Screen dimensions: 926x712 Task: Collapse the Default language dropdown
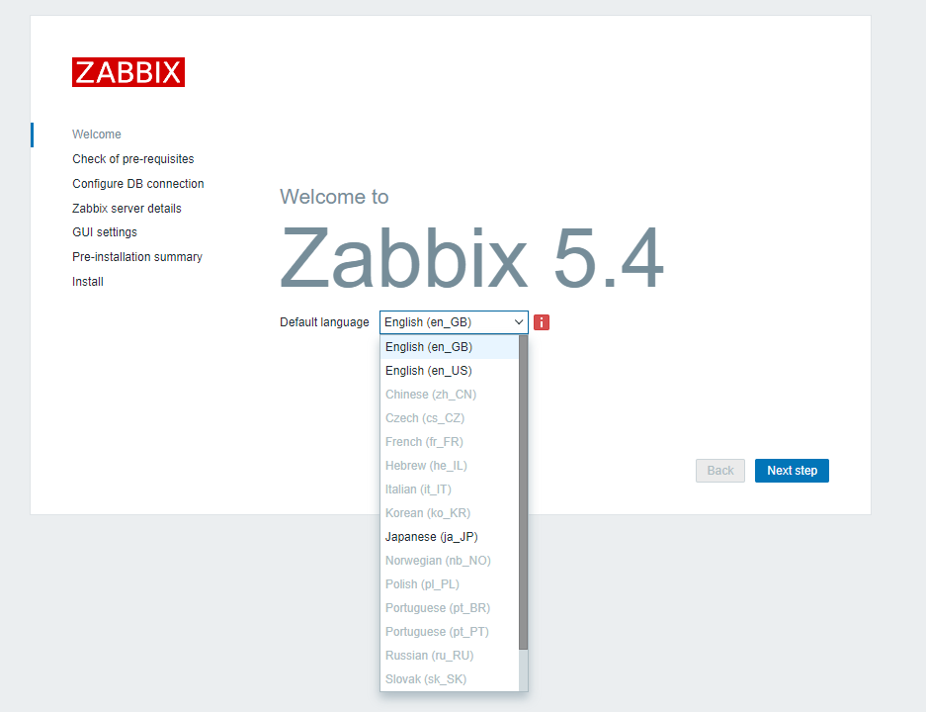(x=454, y=322)
